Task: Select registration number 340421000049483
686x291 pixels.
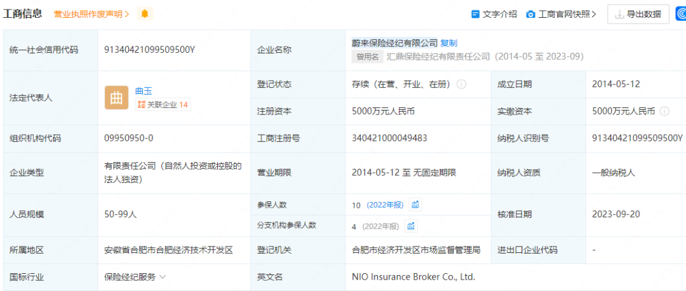Action: pyautogui.click(x=389, y=139)
